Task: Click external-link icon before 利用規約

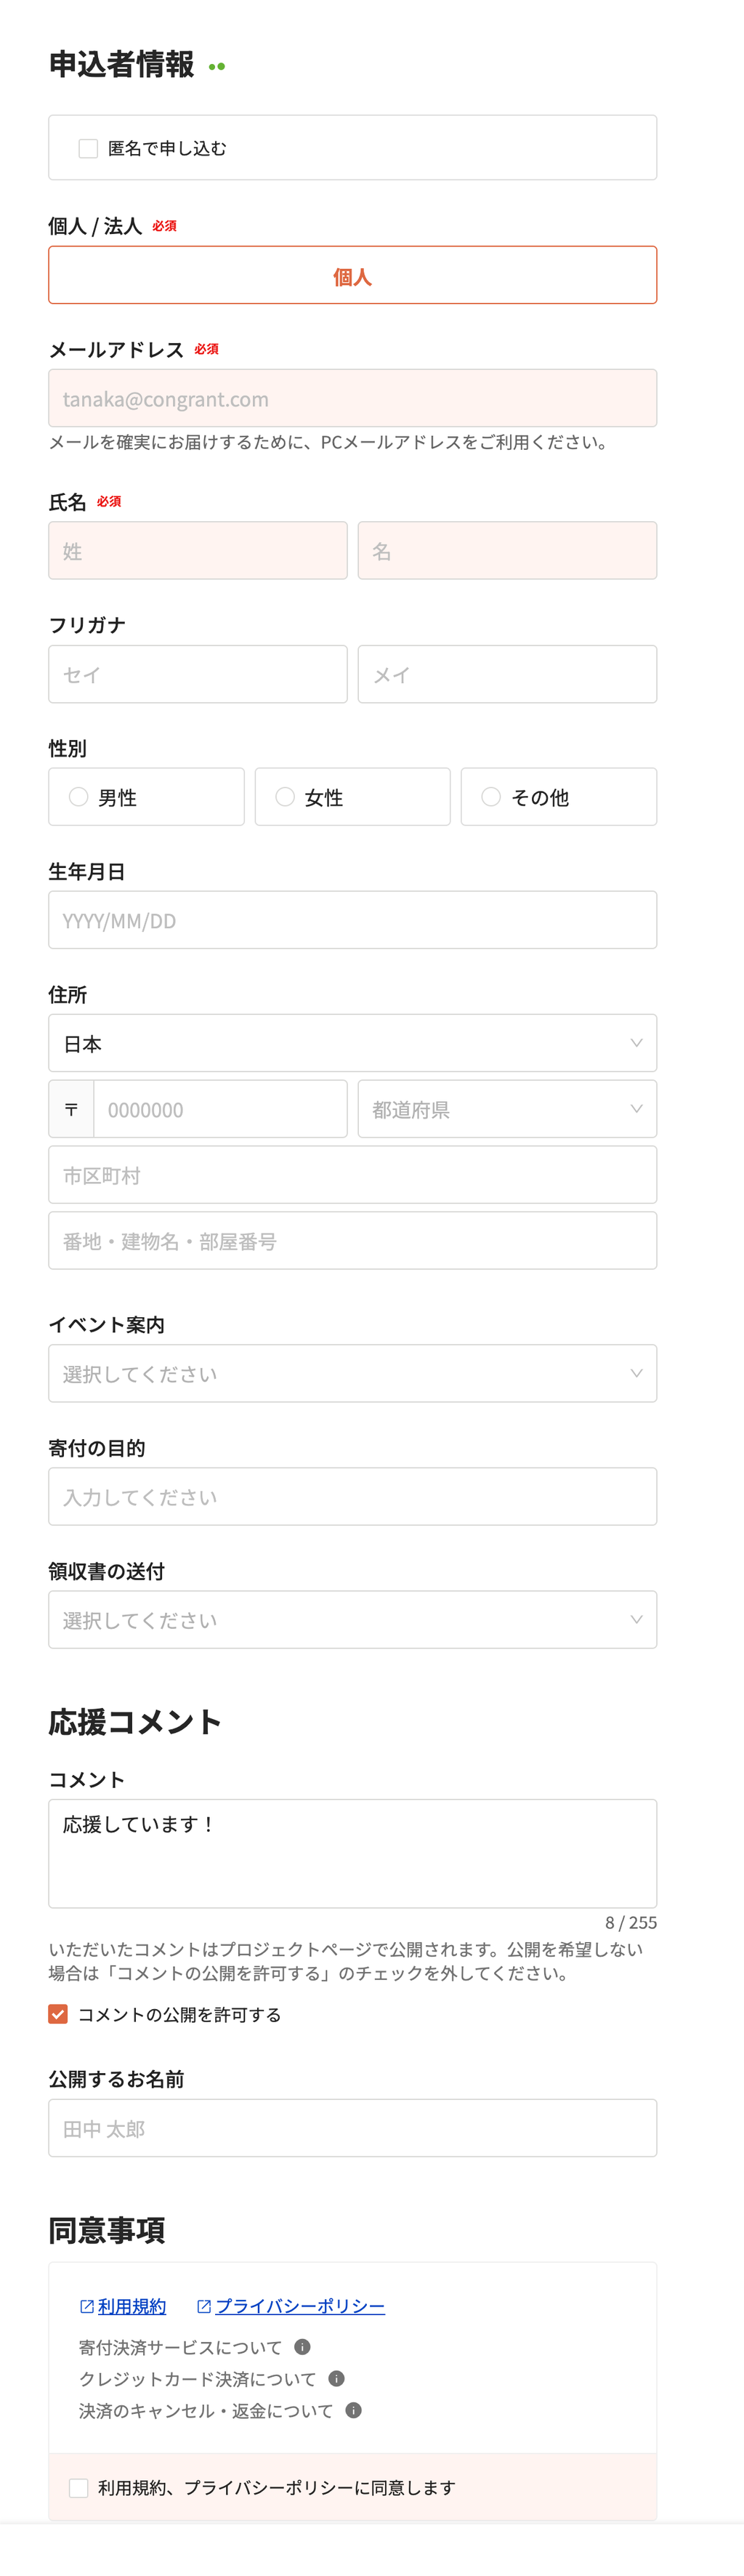Action: click(x=87, y=2306)
